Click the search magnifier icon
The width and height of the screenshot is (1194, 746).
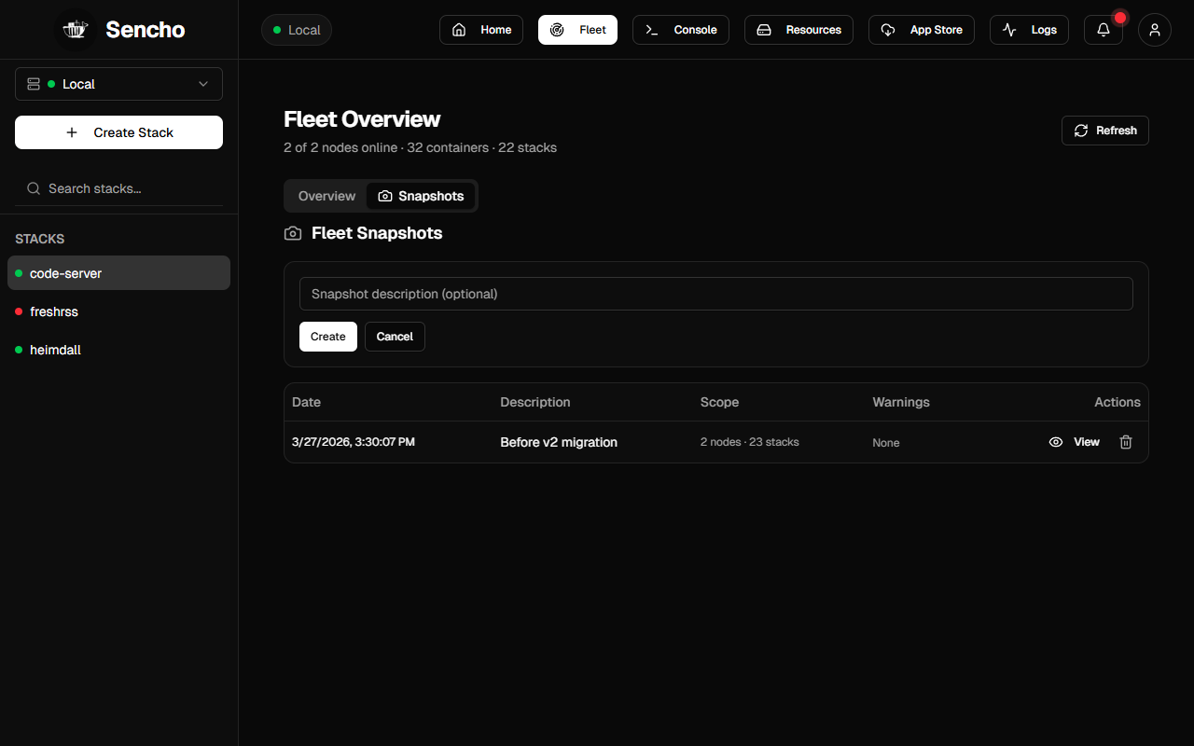(34, 188)
